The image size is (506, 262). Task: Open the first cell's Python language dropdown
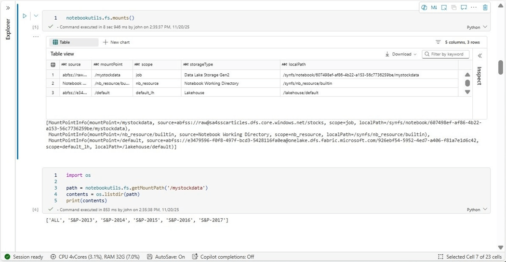[x=477, y=27]
